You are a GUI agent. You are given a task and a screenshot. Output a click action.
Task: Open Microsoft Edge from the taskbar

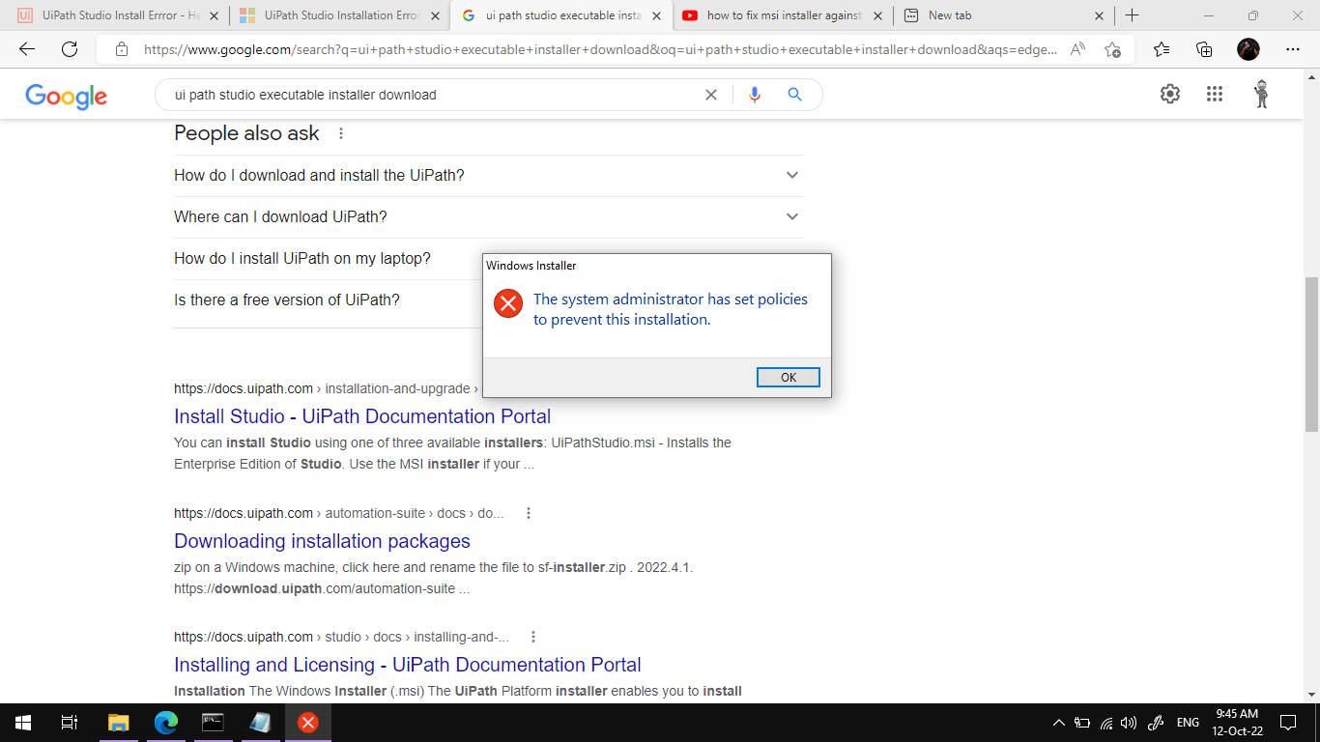point(166,723)
